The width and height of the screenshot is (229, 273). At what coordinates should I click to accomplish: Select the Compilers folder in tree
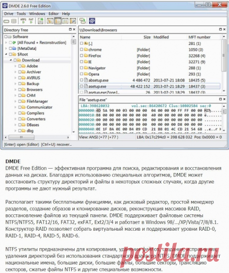(x=35, y=113)
